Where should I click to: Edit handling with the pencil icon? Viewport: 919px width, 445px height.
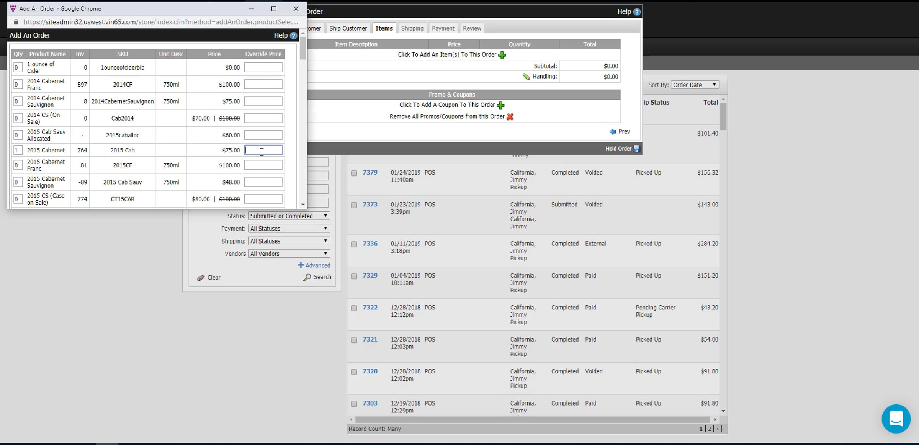526,77
